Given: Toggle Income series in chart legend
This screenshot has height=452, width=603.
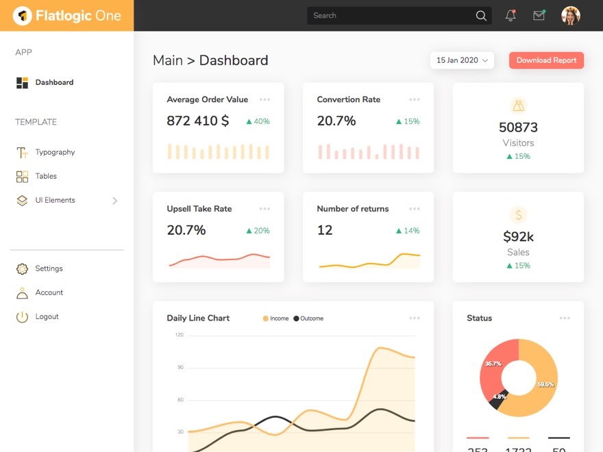Looking at the screenshot, I should (x=275, y=318).
